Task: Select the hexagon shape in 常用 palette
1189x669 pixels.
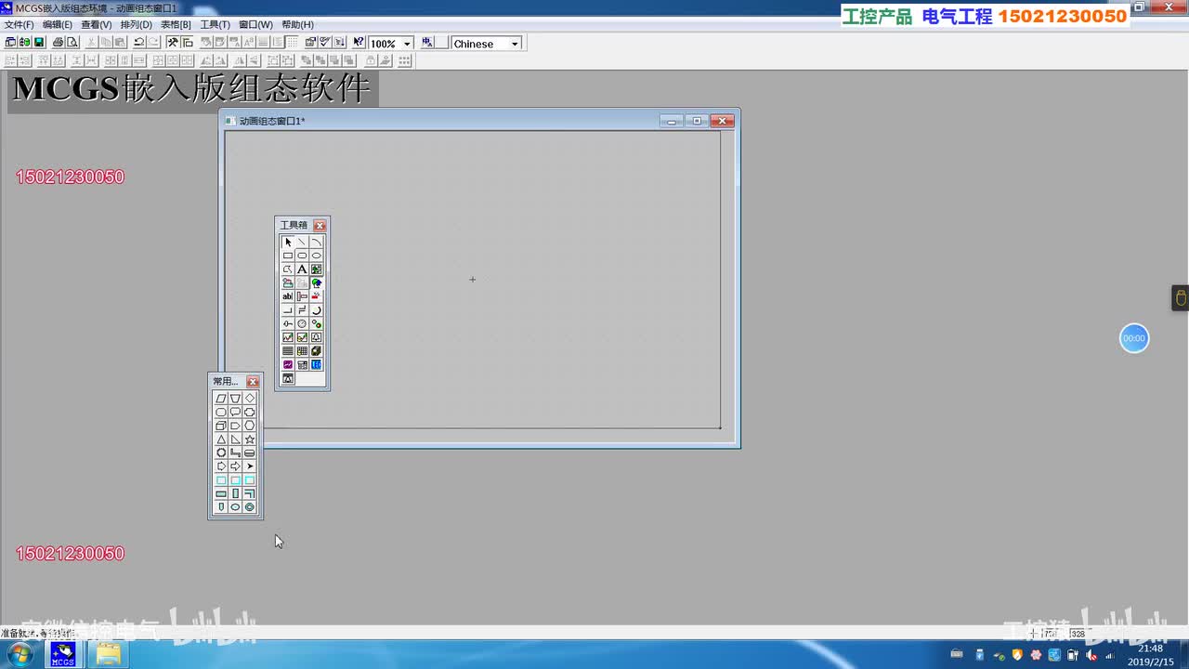Action: 250,426
